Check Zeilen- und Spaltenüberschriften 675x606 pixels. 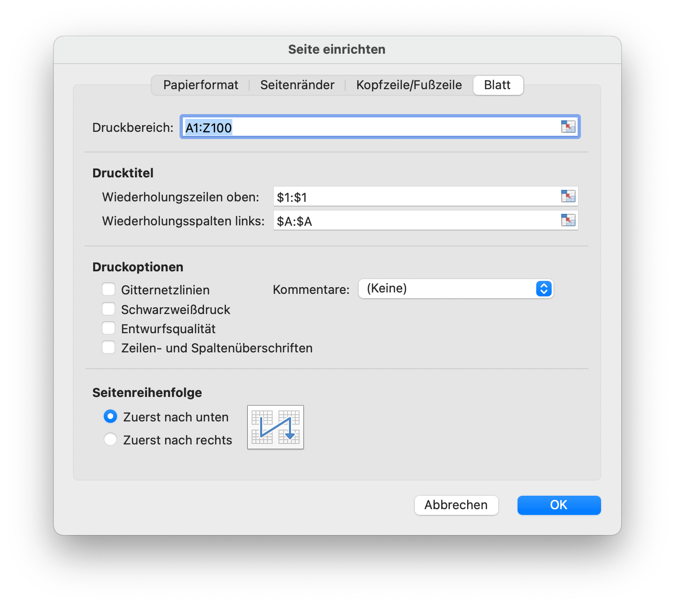click(108, 347)
